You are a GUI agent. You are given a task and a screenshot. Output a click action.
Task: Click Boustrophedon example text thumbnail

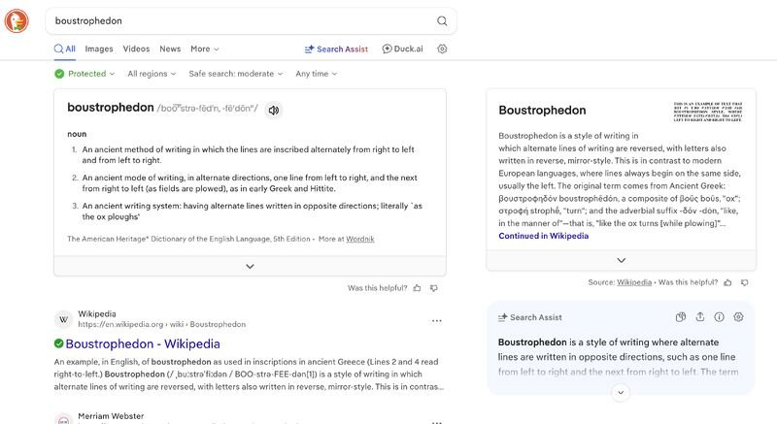tap(708, 113)
